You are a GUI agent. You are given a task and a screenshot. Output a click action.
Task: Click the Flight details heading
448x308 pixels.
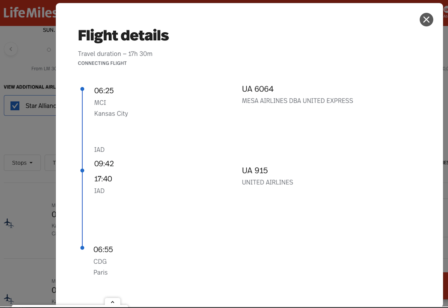click(x=123, y=35)
